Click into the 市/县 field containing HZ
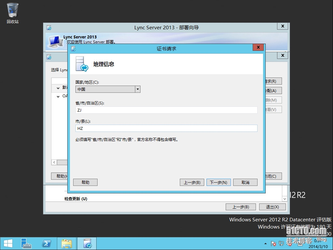The width and height of the screenshot is (333, 250). (x=166, y=128)
